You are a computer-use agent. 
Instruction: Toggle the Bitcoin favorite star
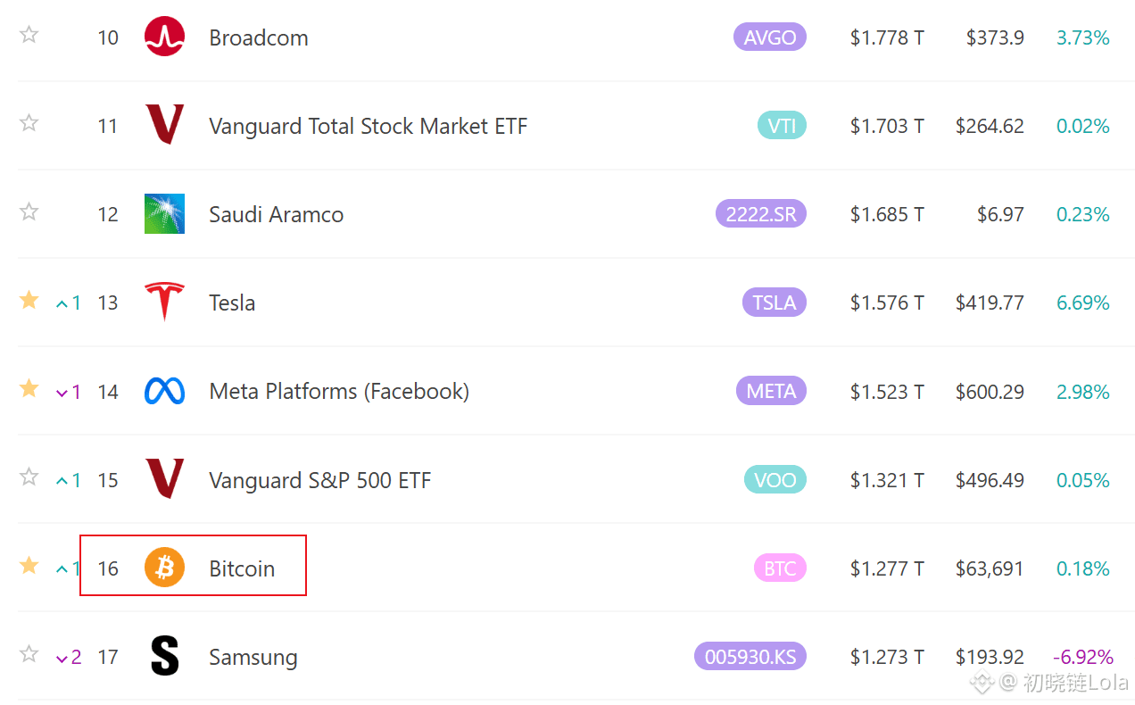[29, 566]
